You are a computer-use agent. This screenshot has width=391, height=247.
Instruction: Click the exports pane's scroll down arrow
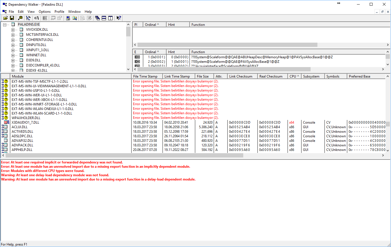pyautogui.click(x=388, y=65)
